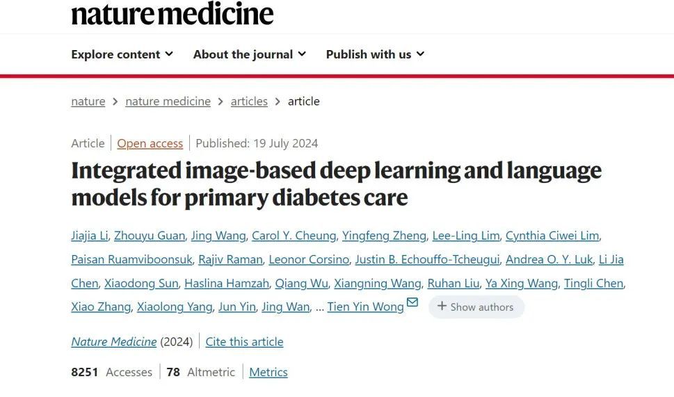This screenshot has width=674, height=397.
Task: Expand the Publish with us menu
Action: click(375, 54)
